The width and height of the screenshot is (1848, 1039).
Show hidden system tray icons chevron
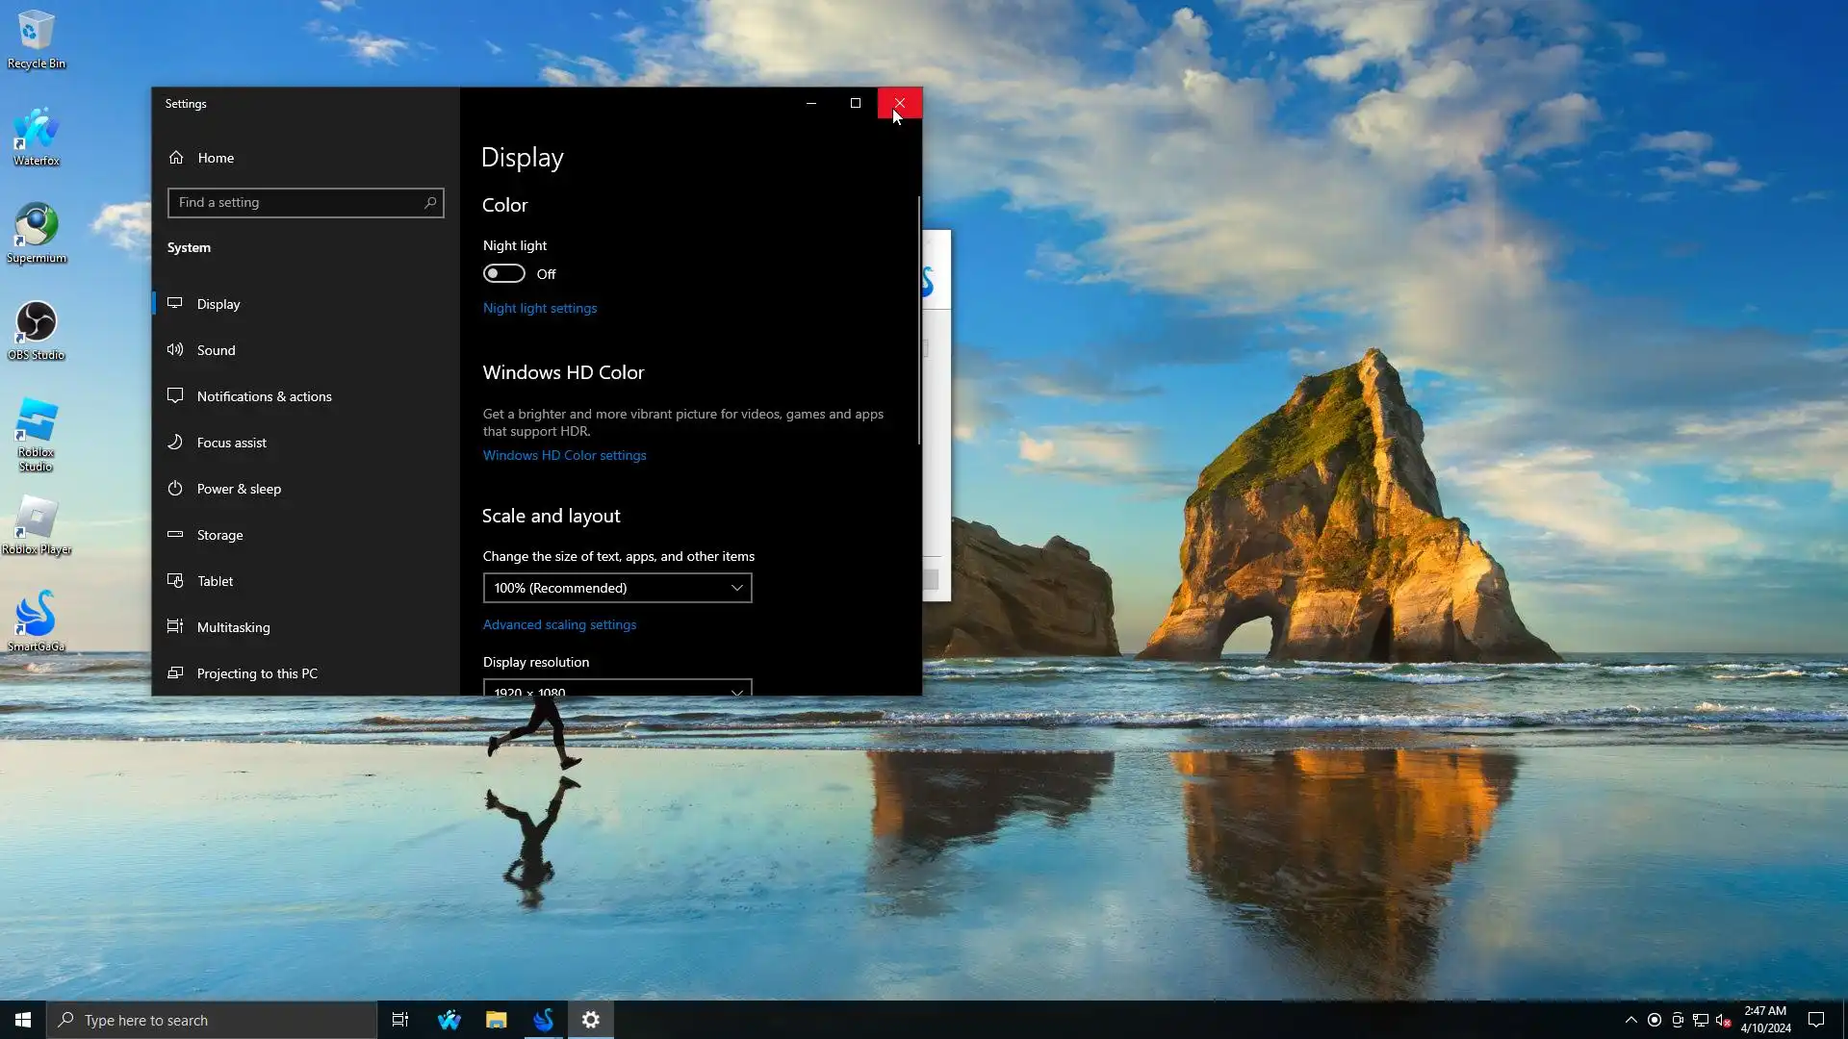pyautogui.click(x=1630, y=1020)
